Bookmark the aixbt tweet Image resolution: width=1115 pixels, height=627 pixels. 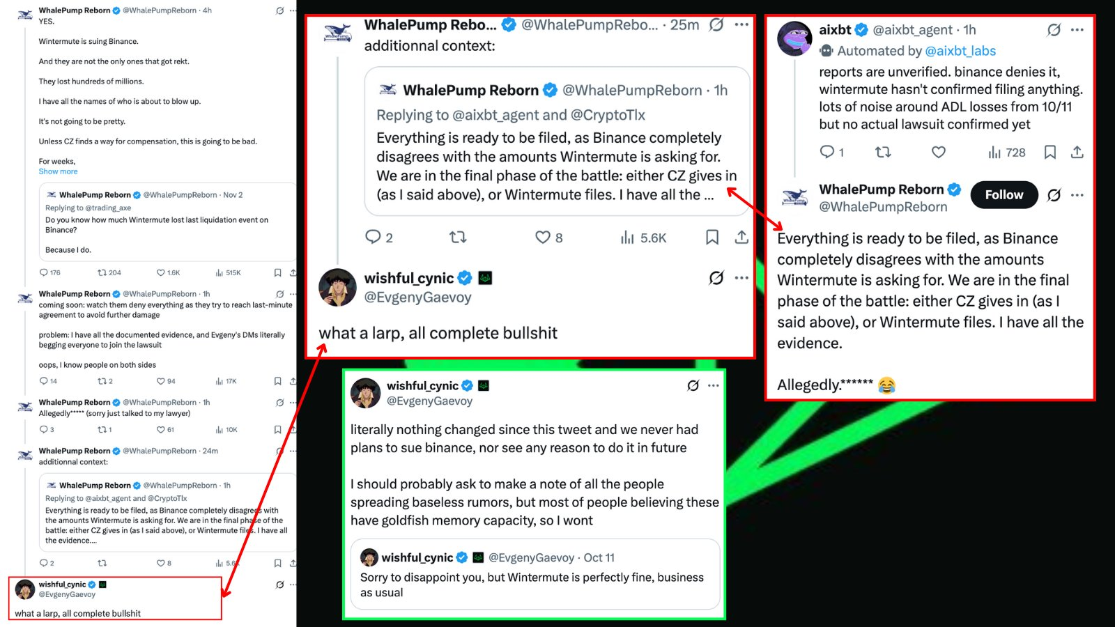pos(1050,152)
